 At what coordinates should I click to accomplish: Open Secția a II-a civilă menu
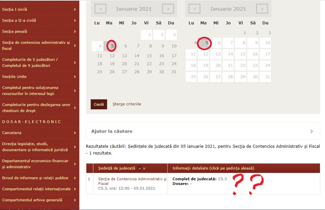19,20
